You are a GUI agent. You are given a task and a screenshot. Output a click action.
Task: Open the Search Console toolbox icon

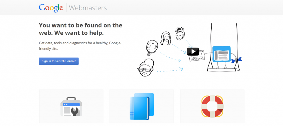click(x=71, y=106)
